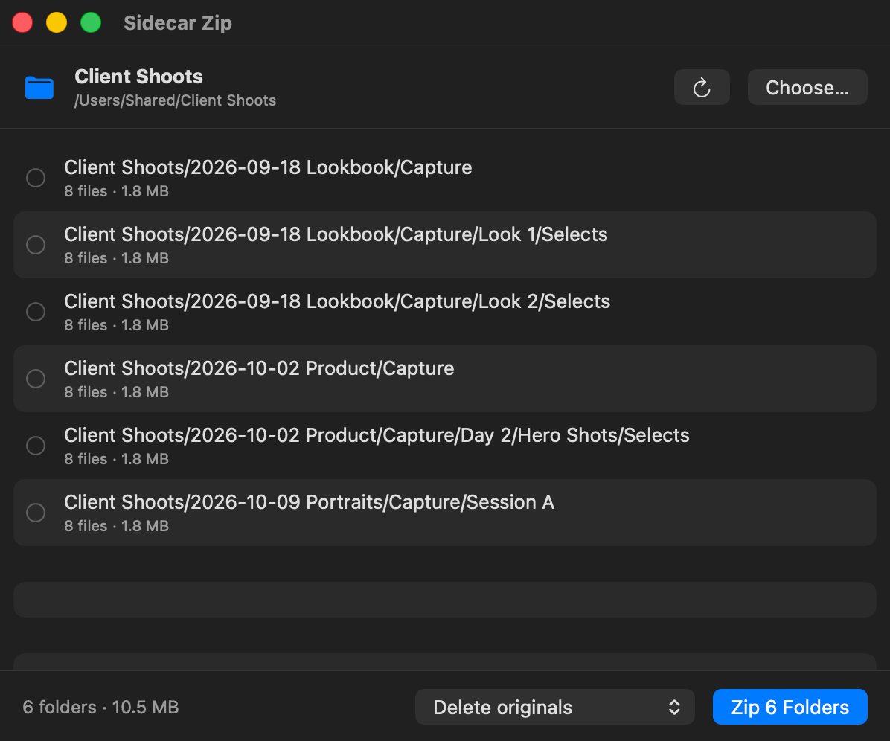This screenshot has width=890, height=741.
Task: Toggle circle for Look 2/Selects folder
Action: point(36,312)
